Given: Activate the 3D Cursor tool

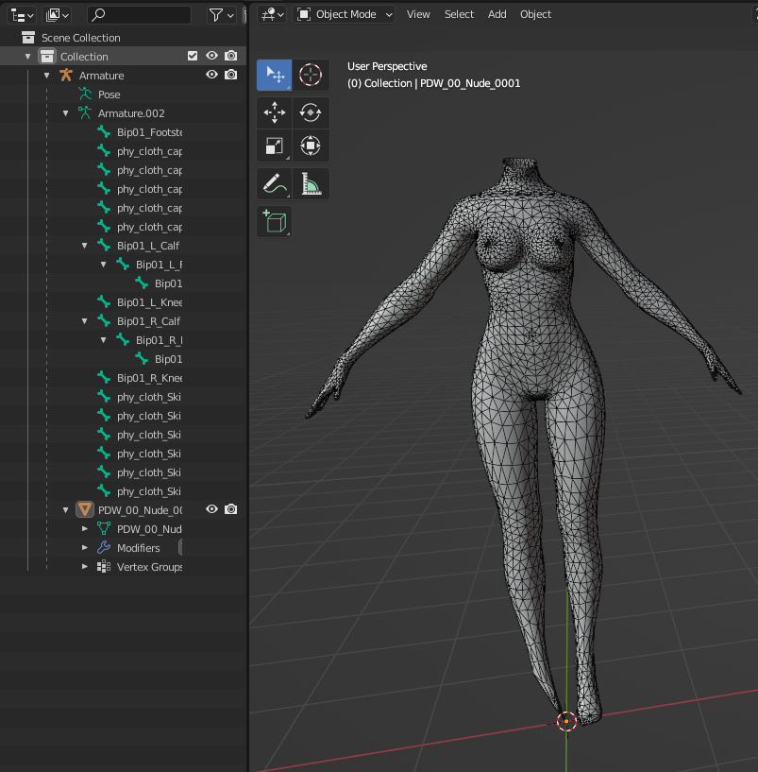Looking at the screenshot, I should pos(311,75).
